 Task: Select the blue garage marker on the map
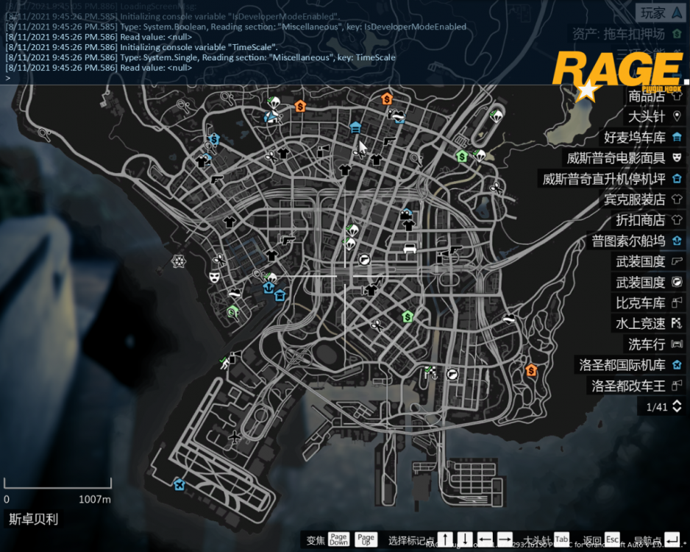coord(355,127)
